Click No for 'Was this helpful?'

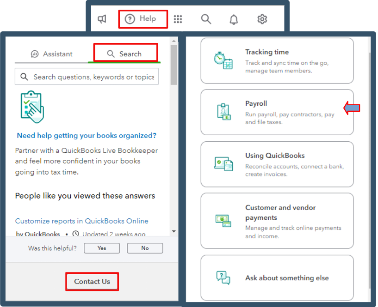coord(145,248)
